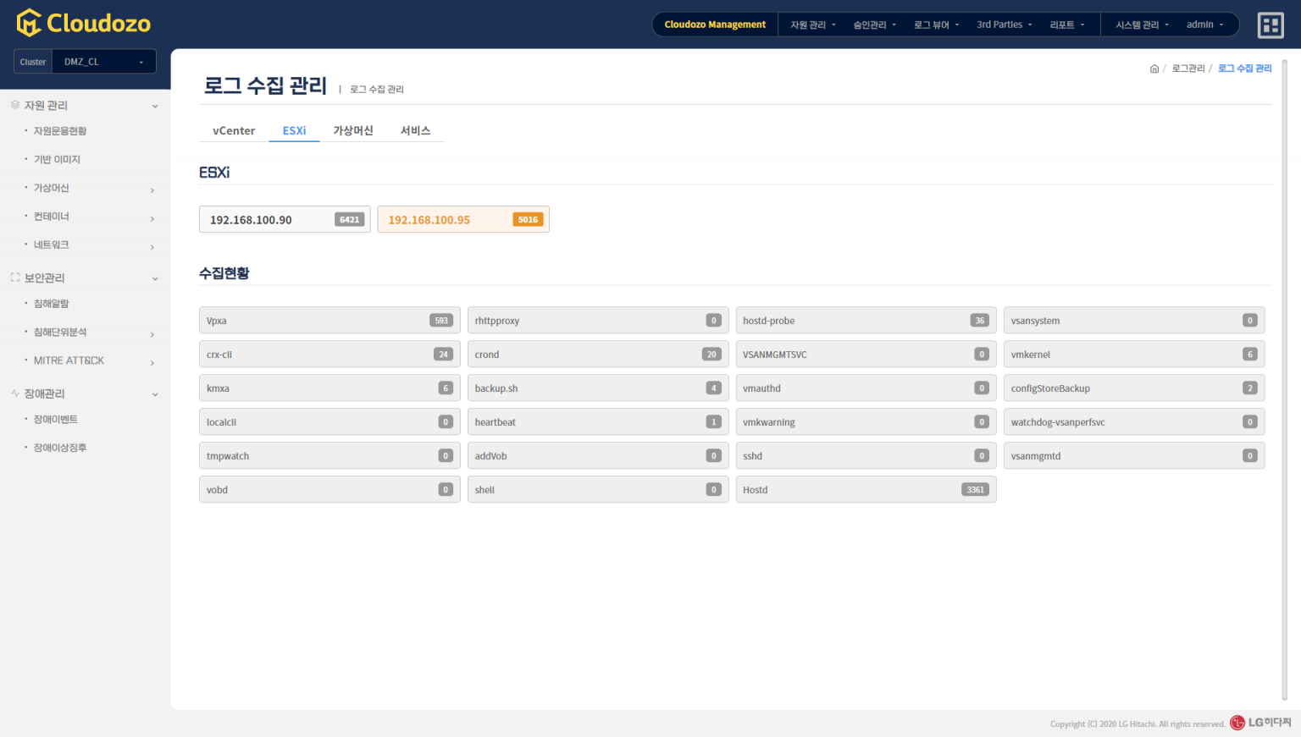Click the 자원 관리 sidebar section icon
This screenshot has width=1301, height=737.
click(15, 105)
